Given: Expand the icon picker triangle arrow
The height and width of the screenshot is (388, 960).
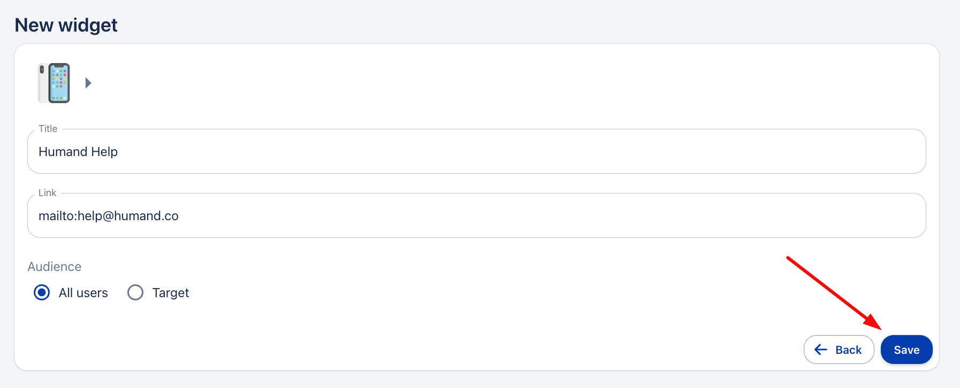Looking at the screenshot, I should (x=88, y=83).
